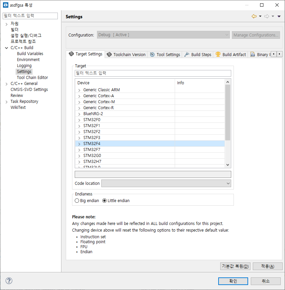
Task: Select Environment in tree
Action: tap(28, 59)
